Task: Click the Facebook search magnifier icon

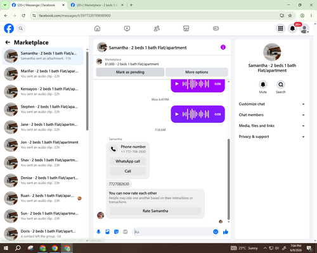Action: pyautogui.click(x=21, y=28)
